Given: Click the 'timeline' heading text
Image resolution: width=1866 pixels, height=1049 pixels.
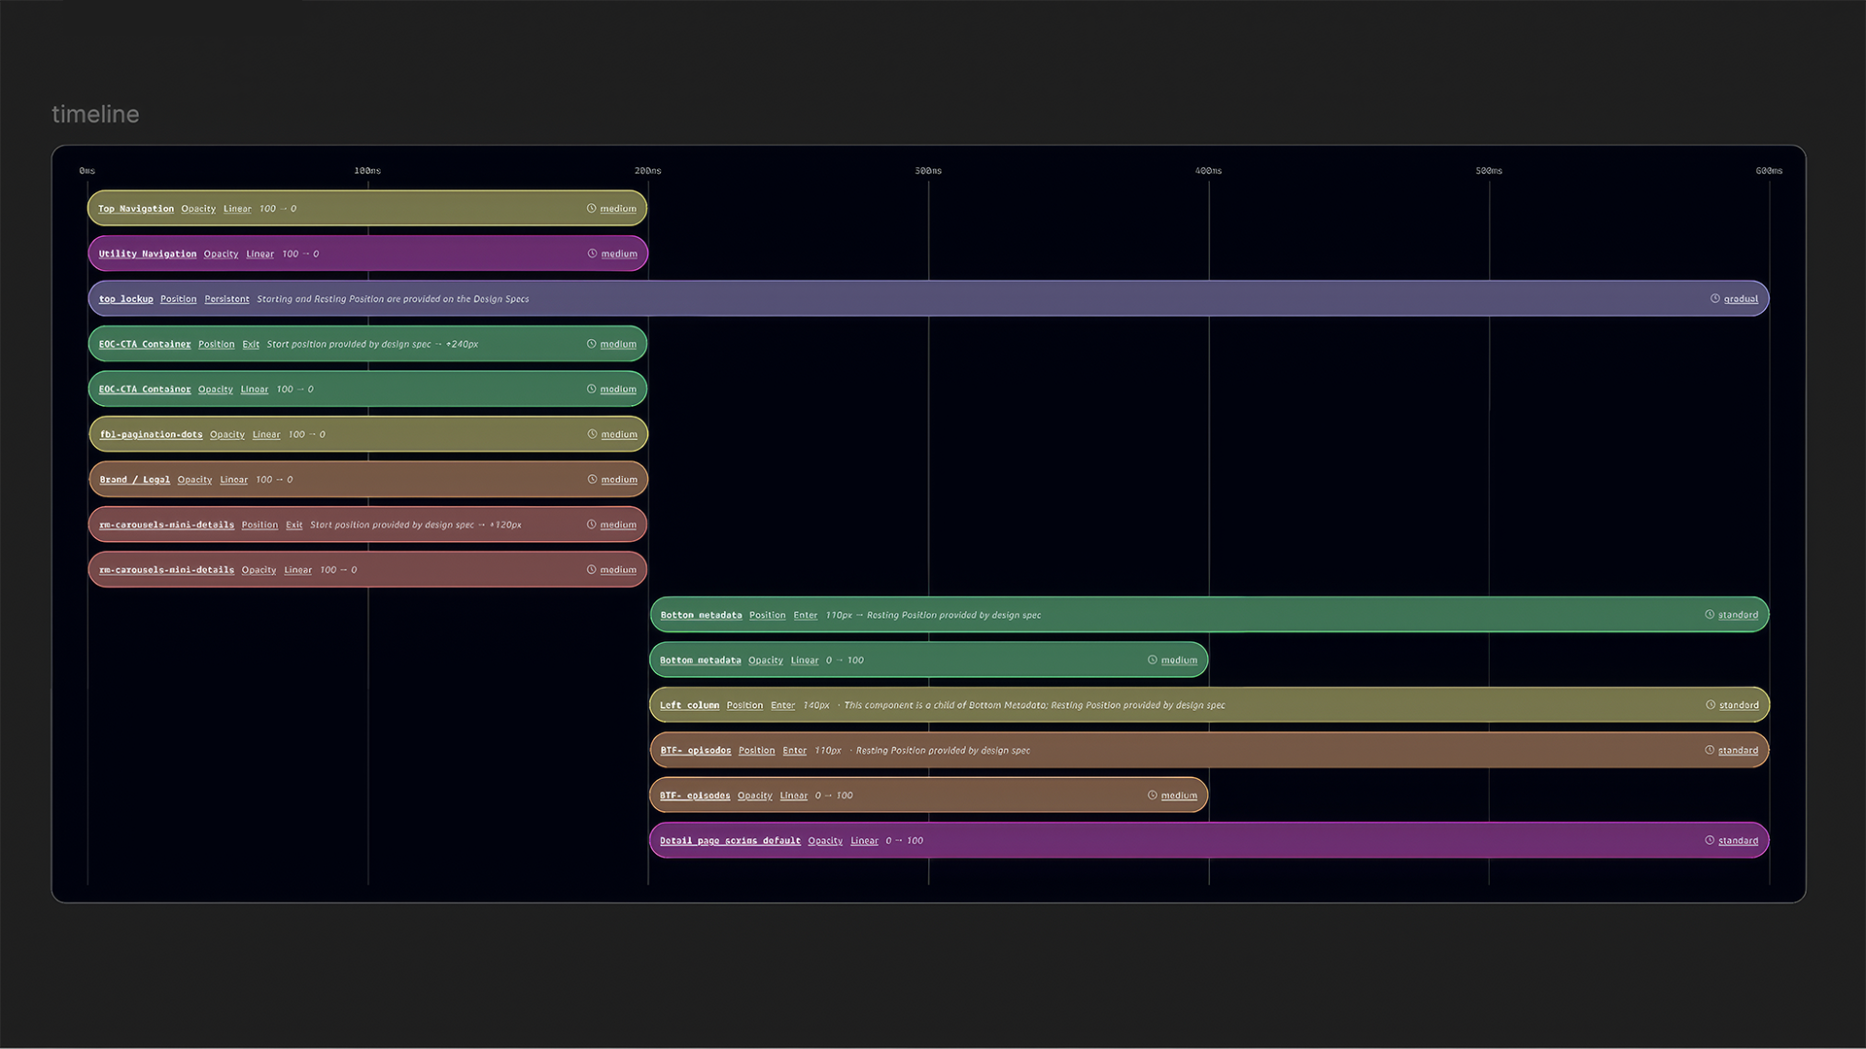Looking at the screenshot, I should [x=95, y=115].
